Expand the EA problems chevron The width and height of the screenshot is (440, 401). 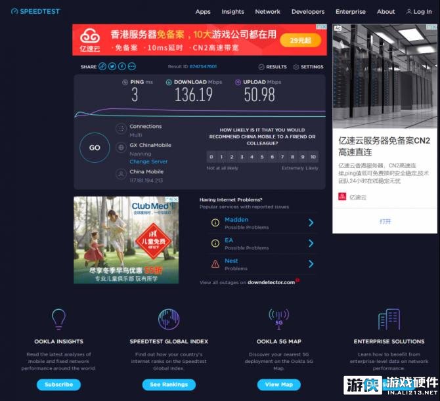point(311,243)
